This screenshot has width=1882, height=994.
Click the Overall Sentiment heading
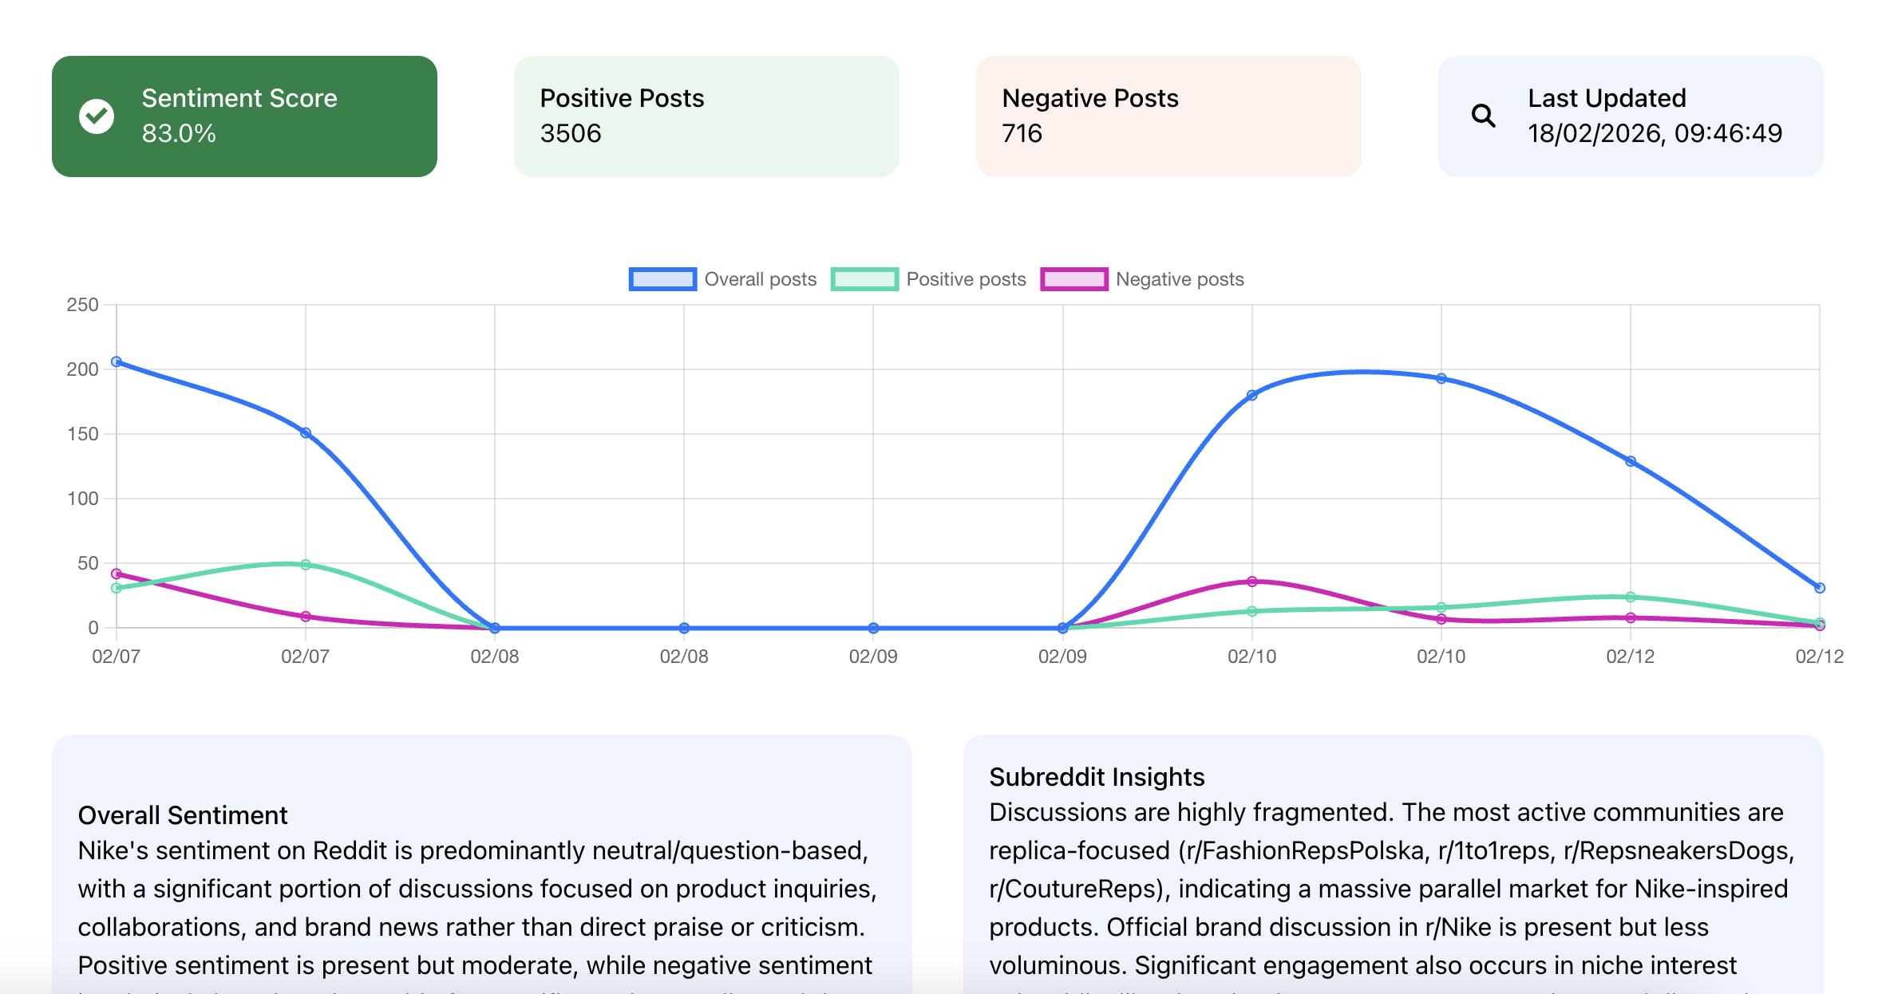tap(183, 815)
